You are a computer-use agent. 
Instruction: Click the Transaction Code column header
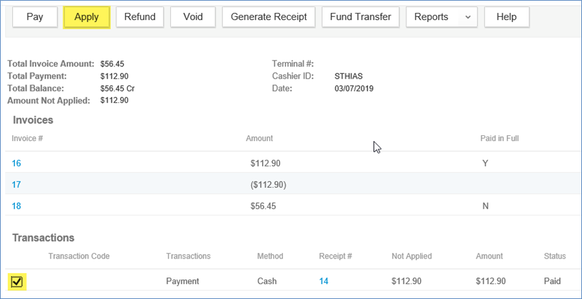tap(79, 256)
